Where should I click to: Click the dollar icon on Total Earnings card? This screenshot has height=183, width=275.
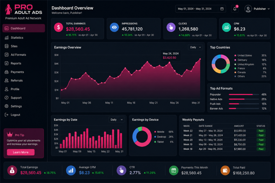(x=59, y=27)
